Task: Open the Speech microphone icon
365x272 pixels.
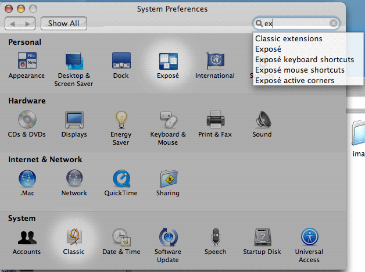Action: [216, 237]
